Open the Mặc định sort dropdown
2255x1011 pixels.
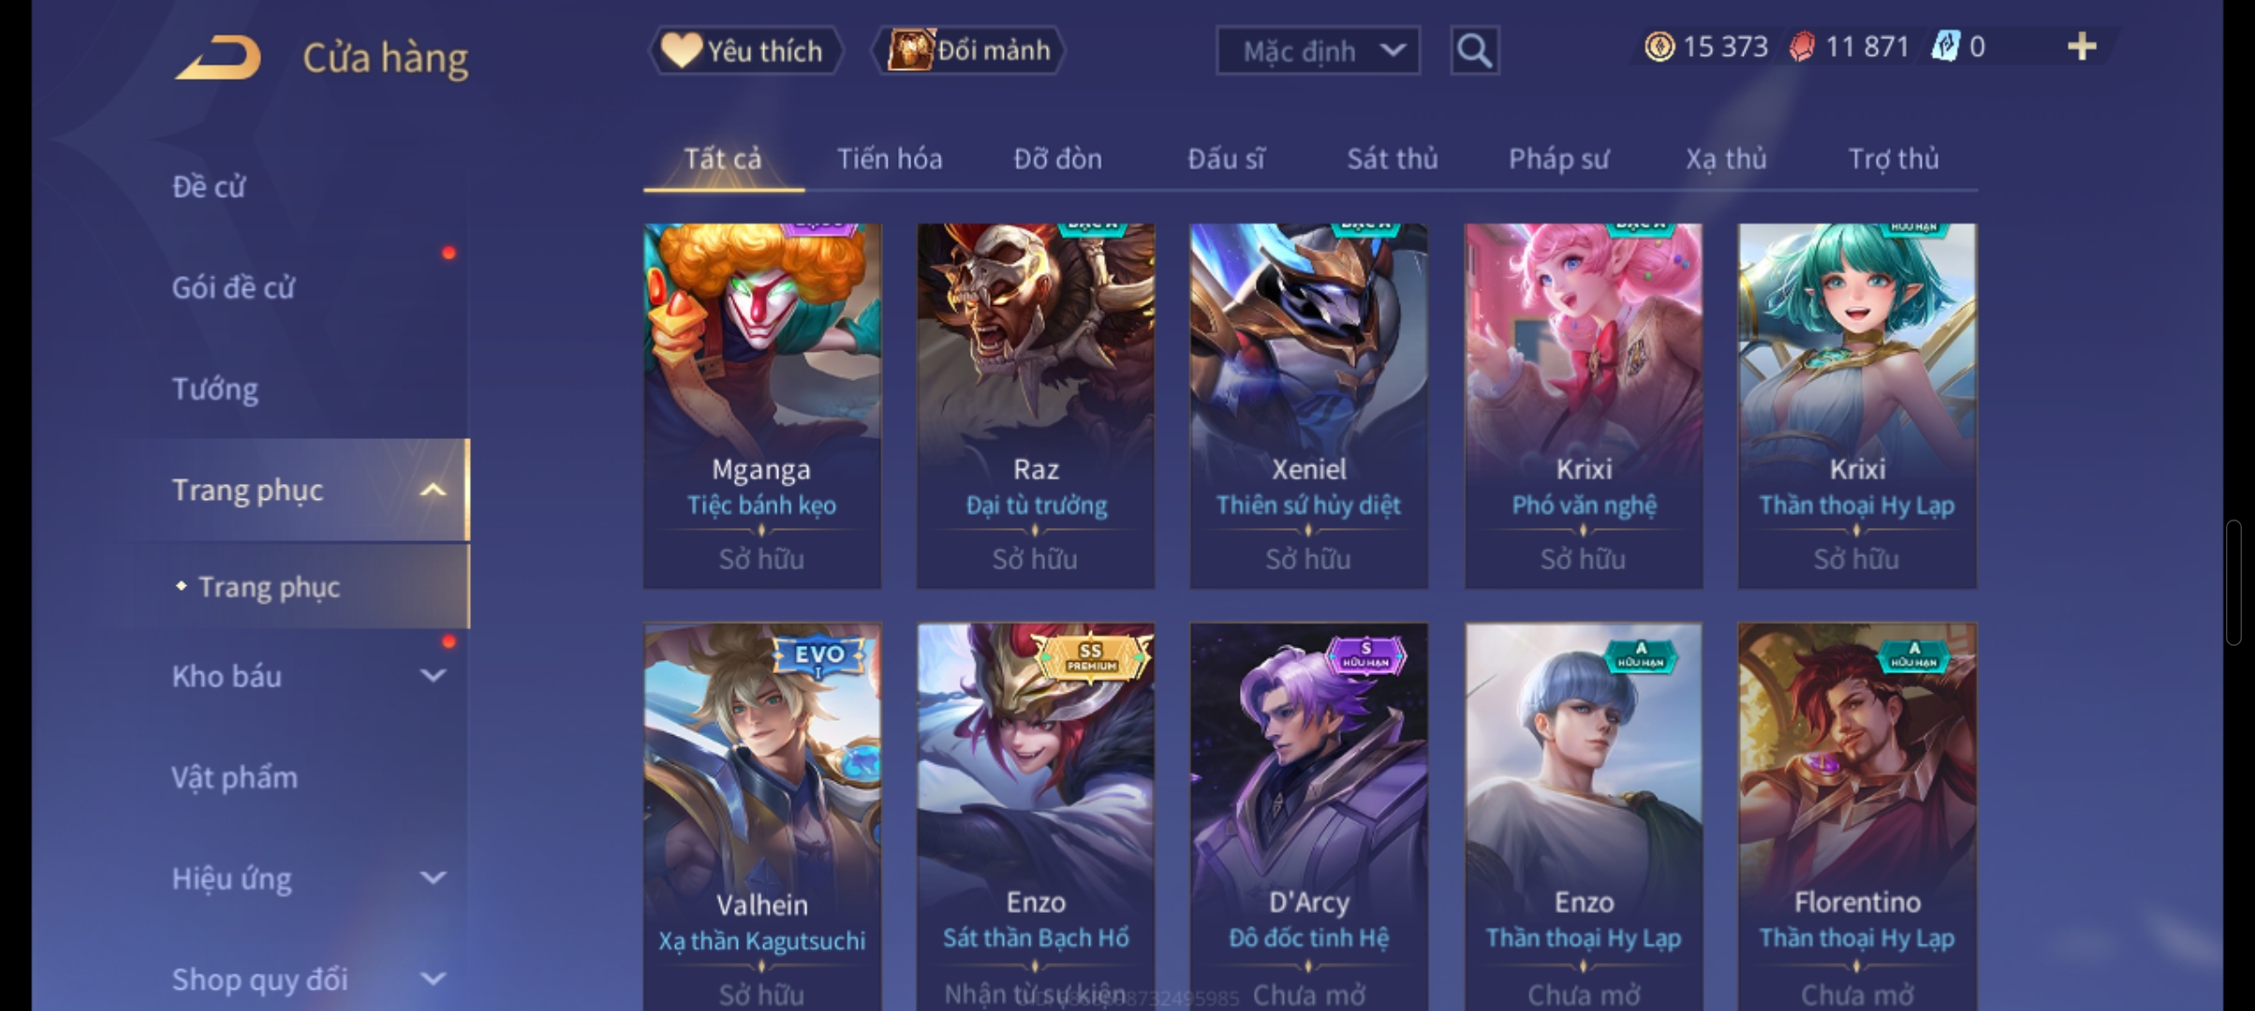coord(1318,51)
